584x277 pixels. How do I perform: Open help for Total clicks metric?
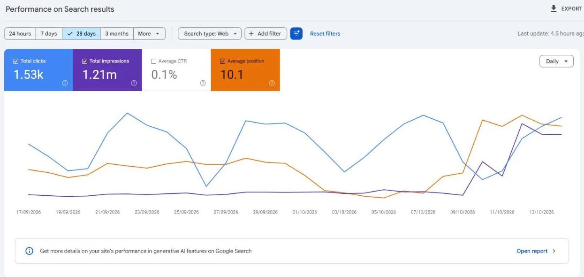coord(65,83)
